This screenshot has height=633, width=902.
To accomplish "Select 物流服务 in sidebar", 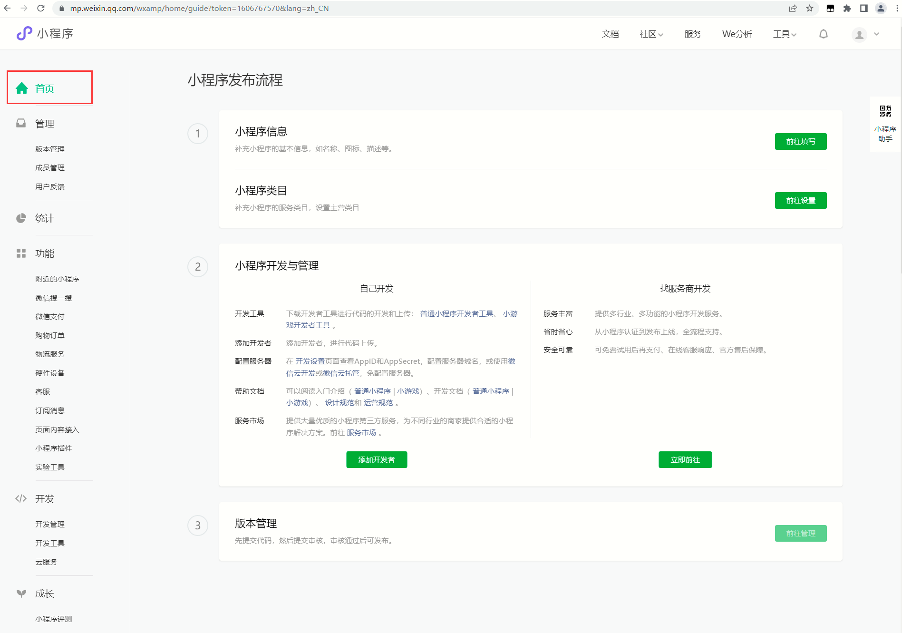I will coord(50,354).
